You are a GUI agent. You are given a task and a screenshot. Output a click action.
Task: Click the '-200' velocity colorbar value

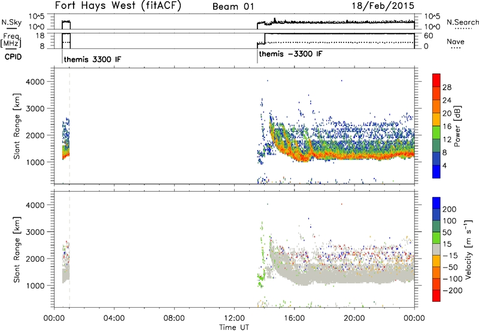coord(453,290)
